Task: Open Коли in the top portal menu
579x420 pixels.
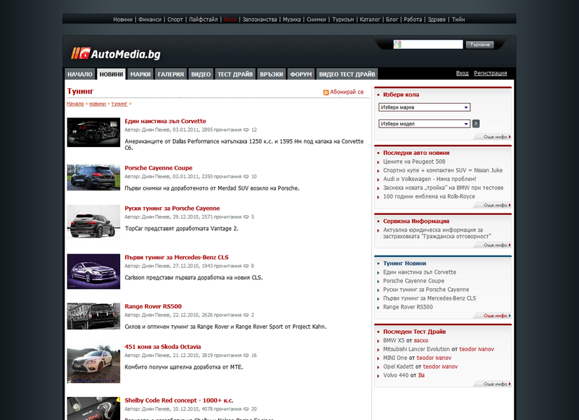Action: click(x=230, y=20)
